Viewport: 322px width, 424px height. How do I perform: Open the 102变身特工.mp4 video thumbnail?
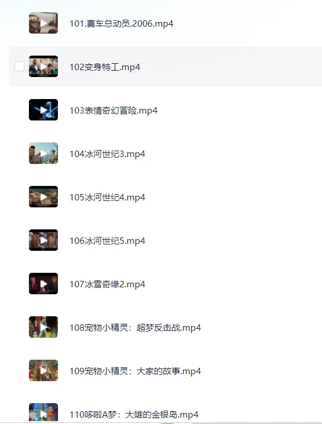click(43, 66)
